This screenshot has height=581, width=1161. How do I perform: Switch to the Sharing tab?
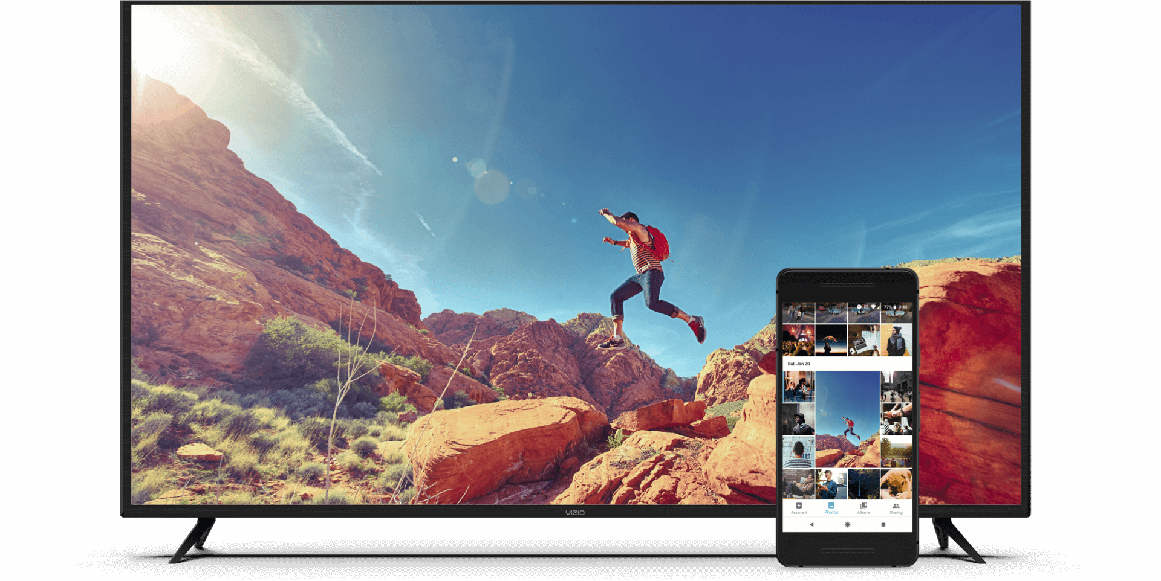pos(896,509)
